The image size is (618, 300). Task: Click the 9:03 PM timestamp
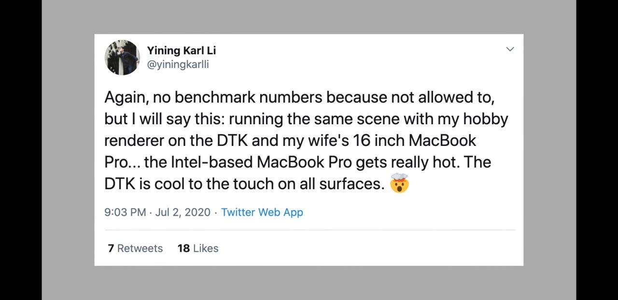[125, 212]
